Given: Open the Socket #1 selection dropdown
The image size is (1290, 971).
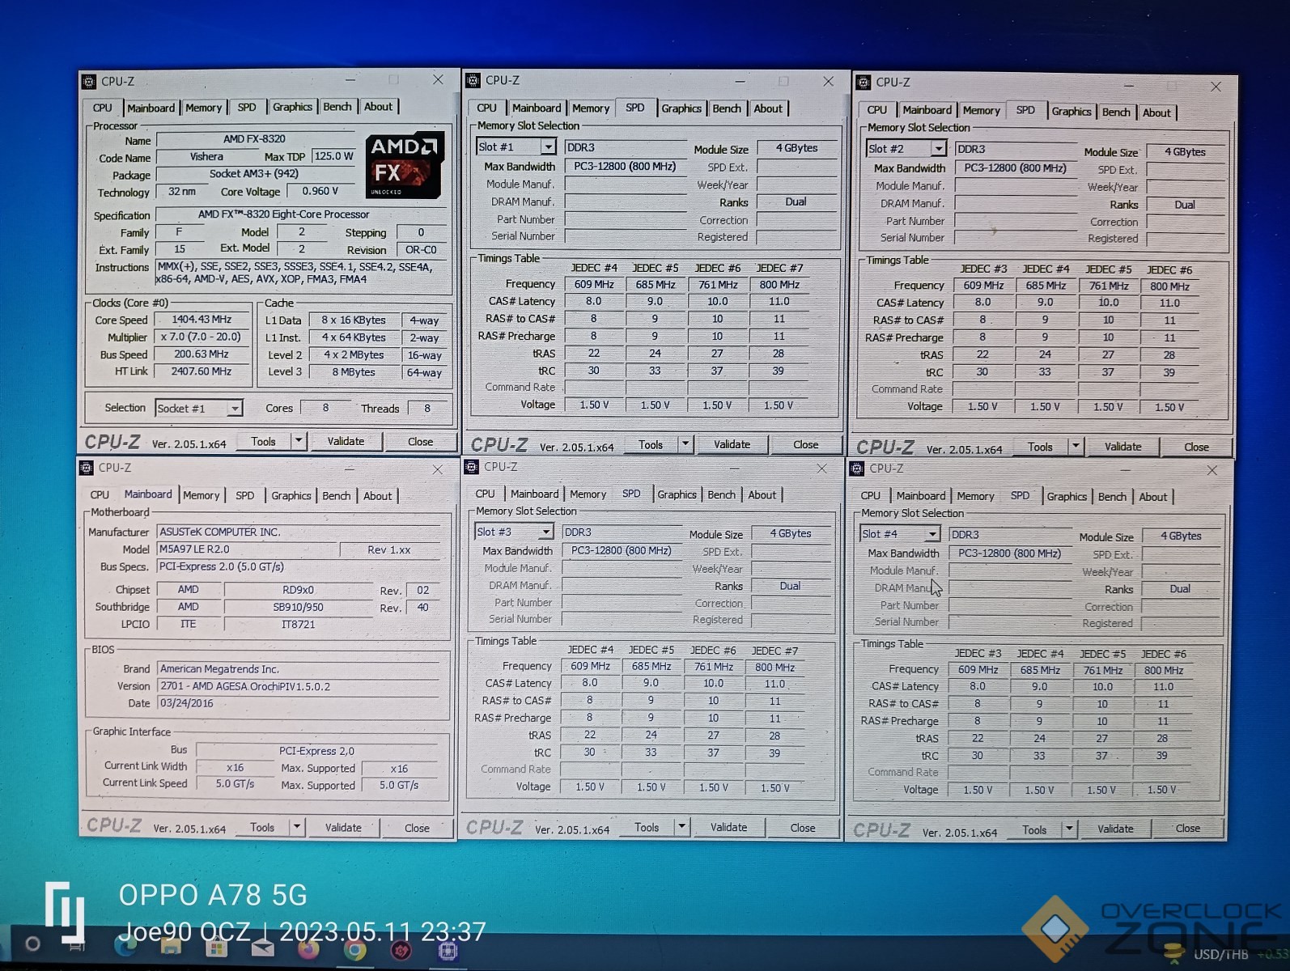Looking at the screenshot, I should tap(234, 409).
